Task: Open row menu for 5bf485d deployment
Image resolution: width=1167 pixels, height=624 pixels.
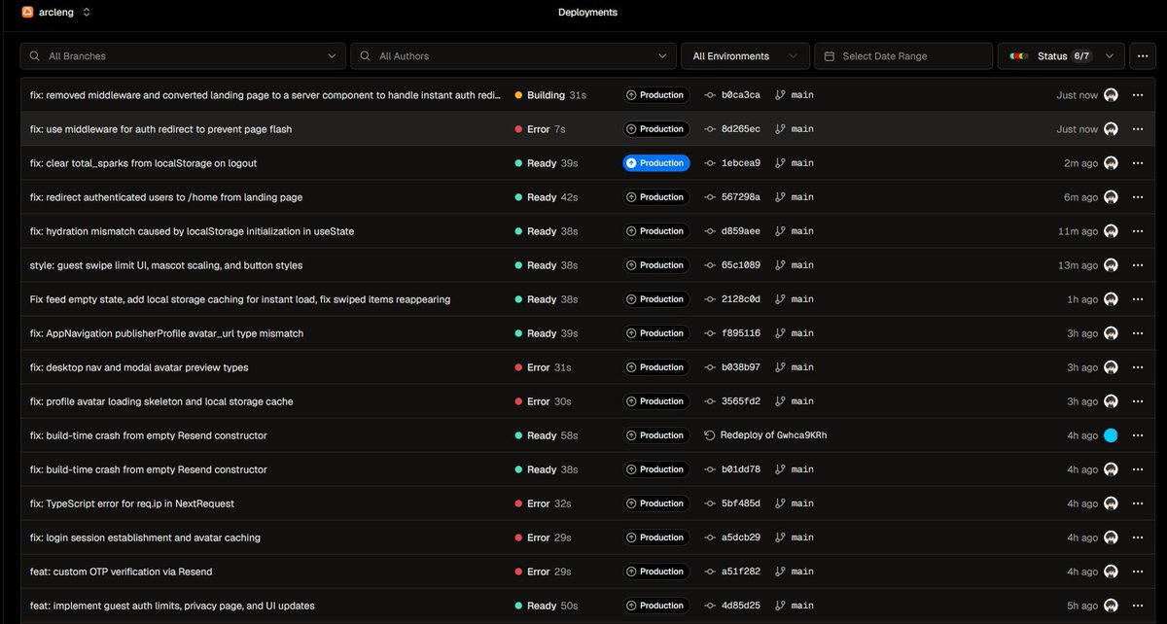Action: point(1138,503)
